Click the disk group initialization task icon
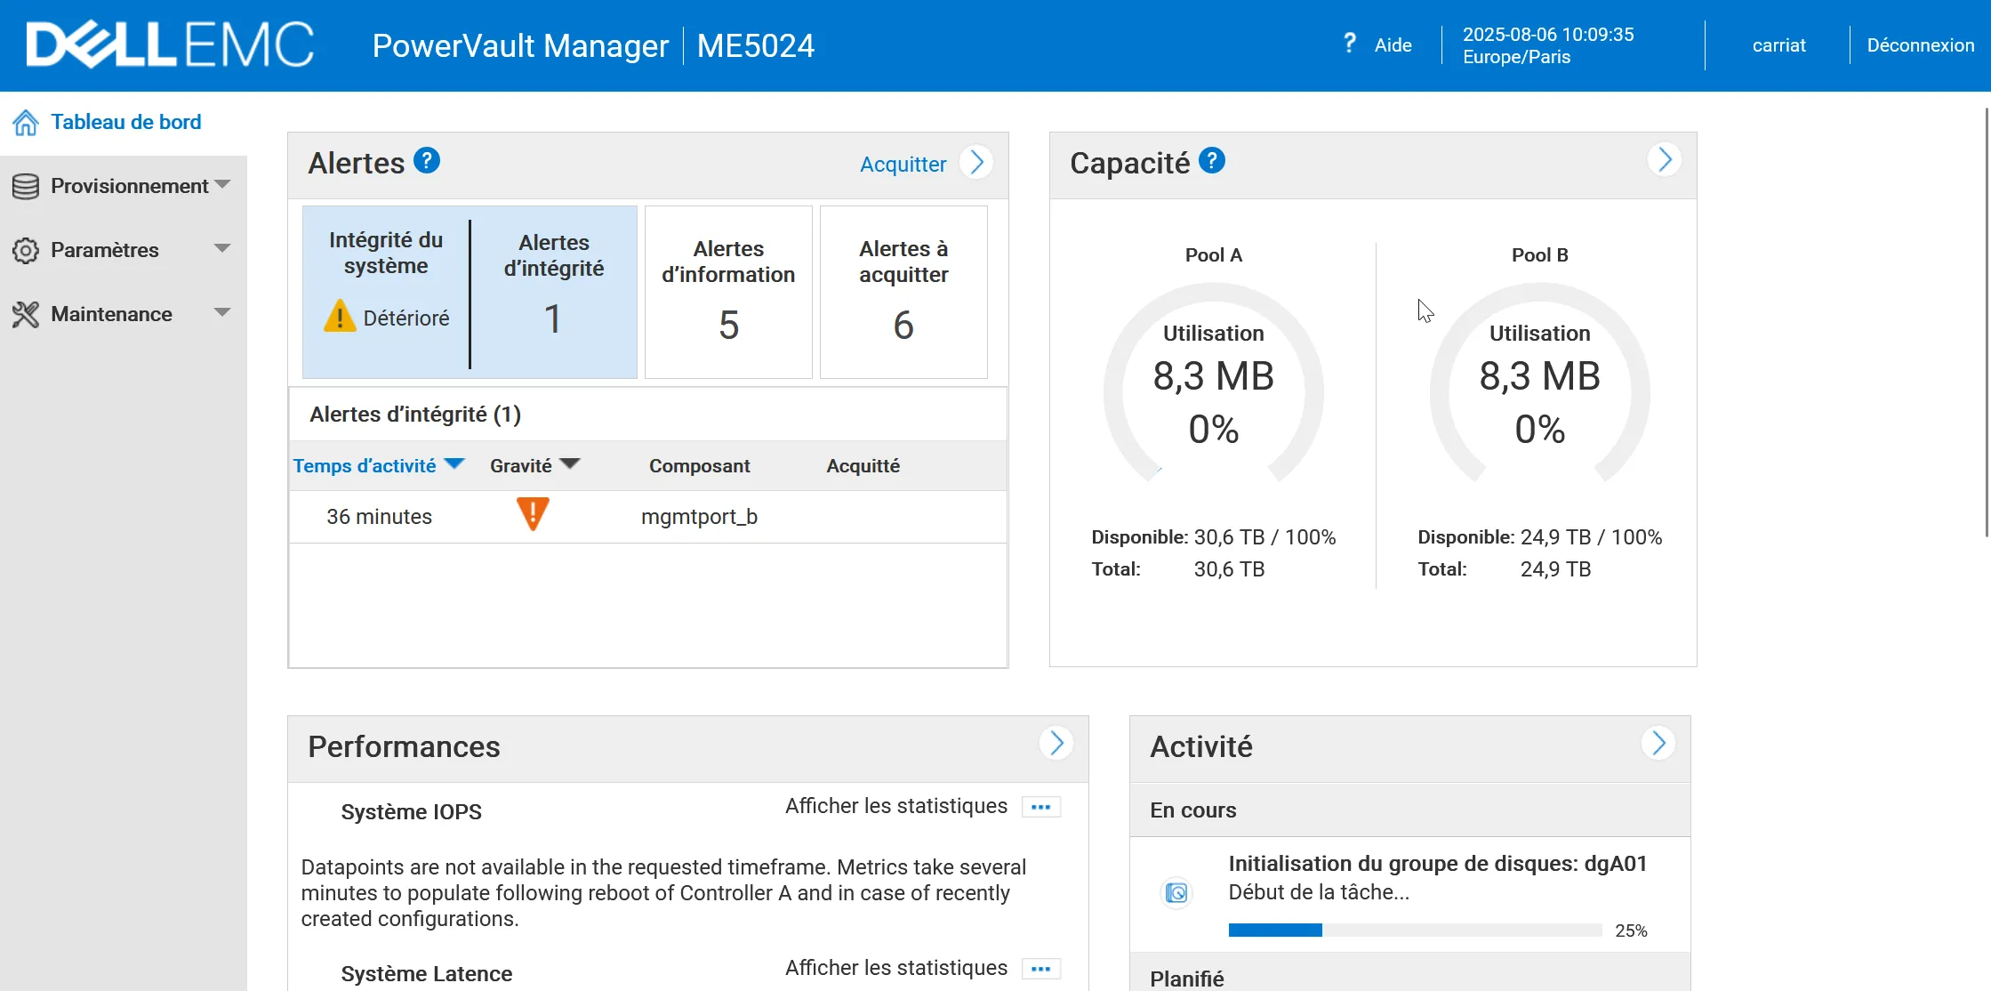The height and width of the screenshot is (991, 1991). tap(1176, 892)
